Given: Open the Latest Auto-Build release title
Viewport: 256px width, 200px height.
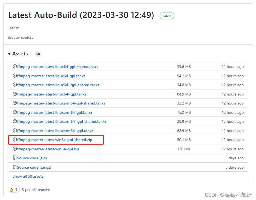Looking at the screenshot, I should coord(81,15).
